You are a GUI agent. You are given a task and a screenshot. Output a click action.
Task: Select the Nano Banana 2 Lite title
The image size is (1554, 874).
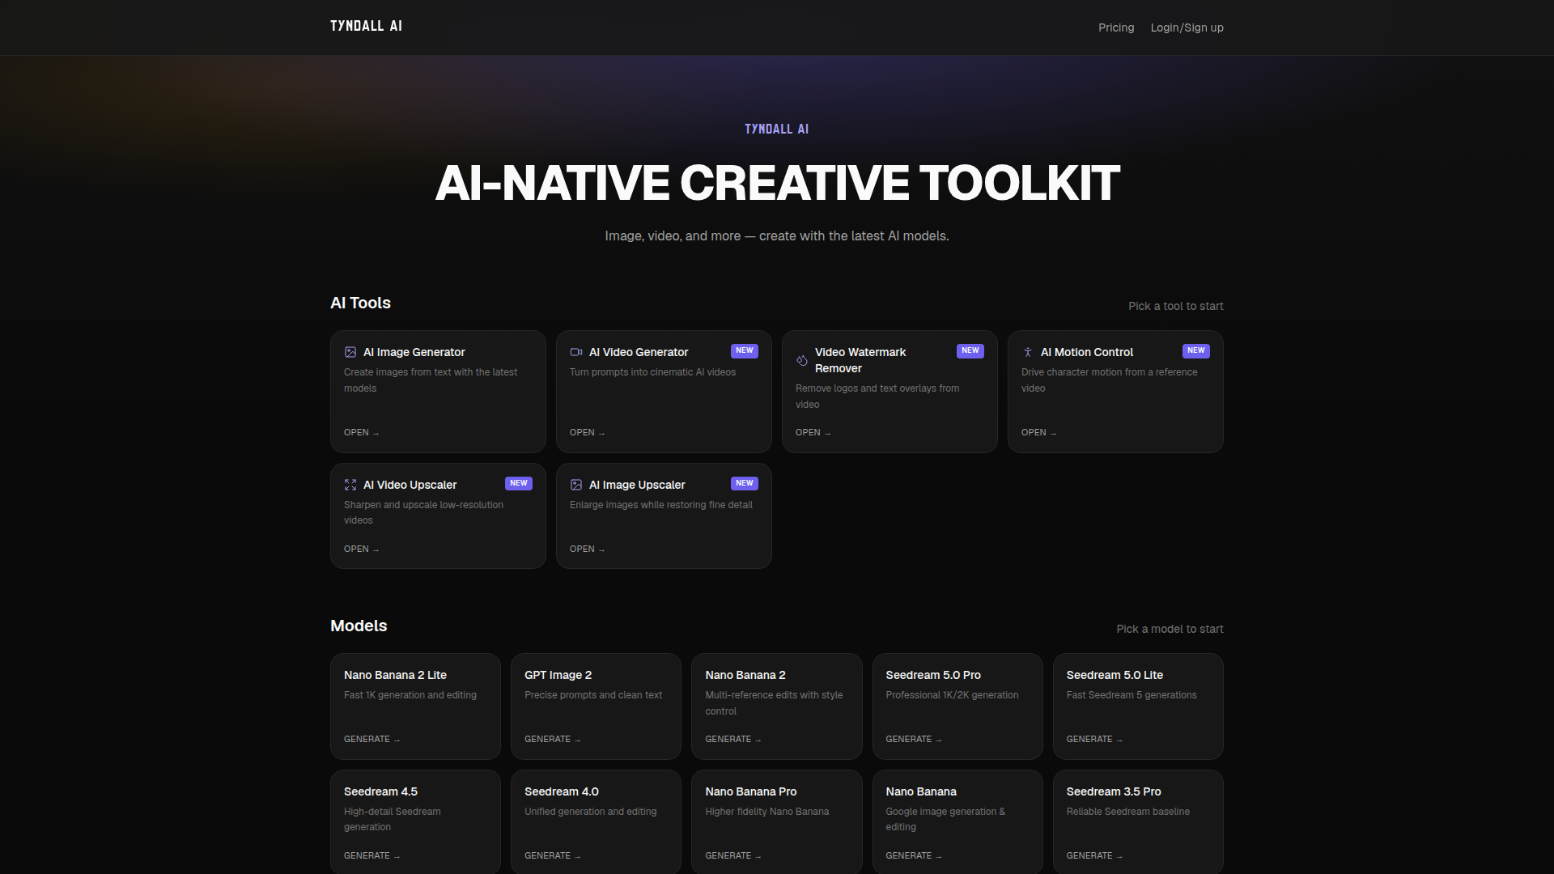(395, 675)
